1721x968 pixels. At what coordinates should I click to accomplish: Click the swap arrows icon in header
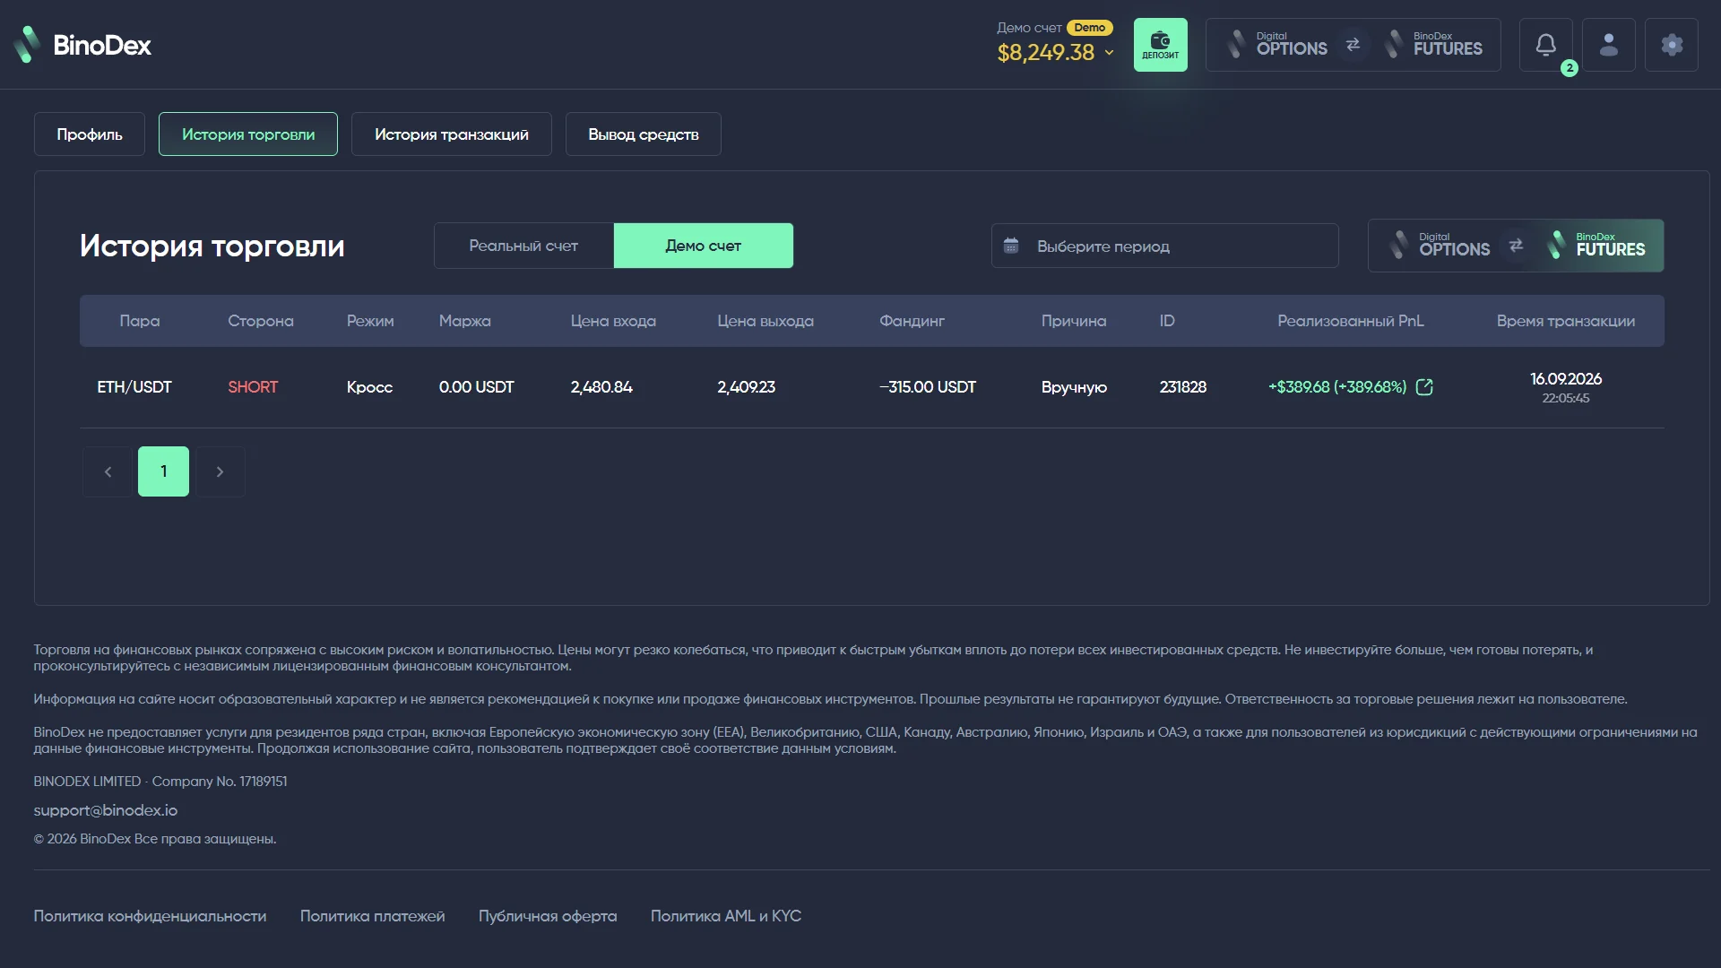click(1353, 45)
